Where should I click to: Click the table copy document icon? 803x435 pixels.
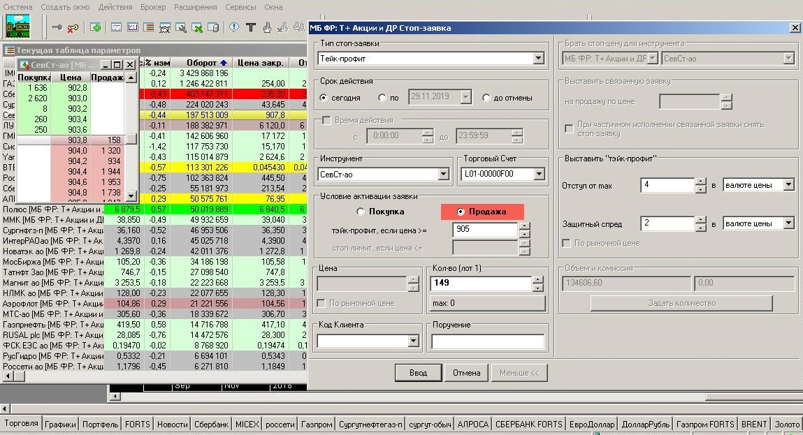[x=213, y=27]
